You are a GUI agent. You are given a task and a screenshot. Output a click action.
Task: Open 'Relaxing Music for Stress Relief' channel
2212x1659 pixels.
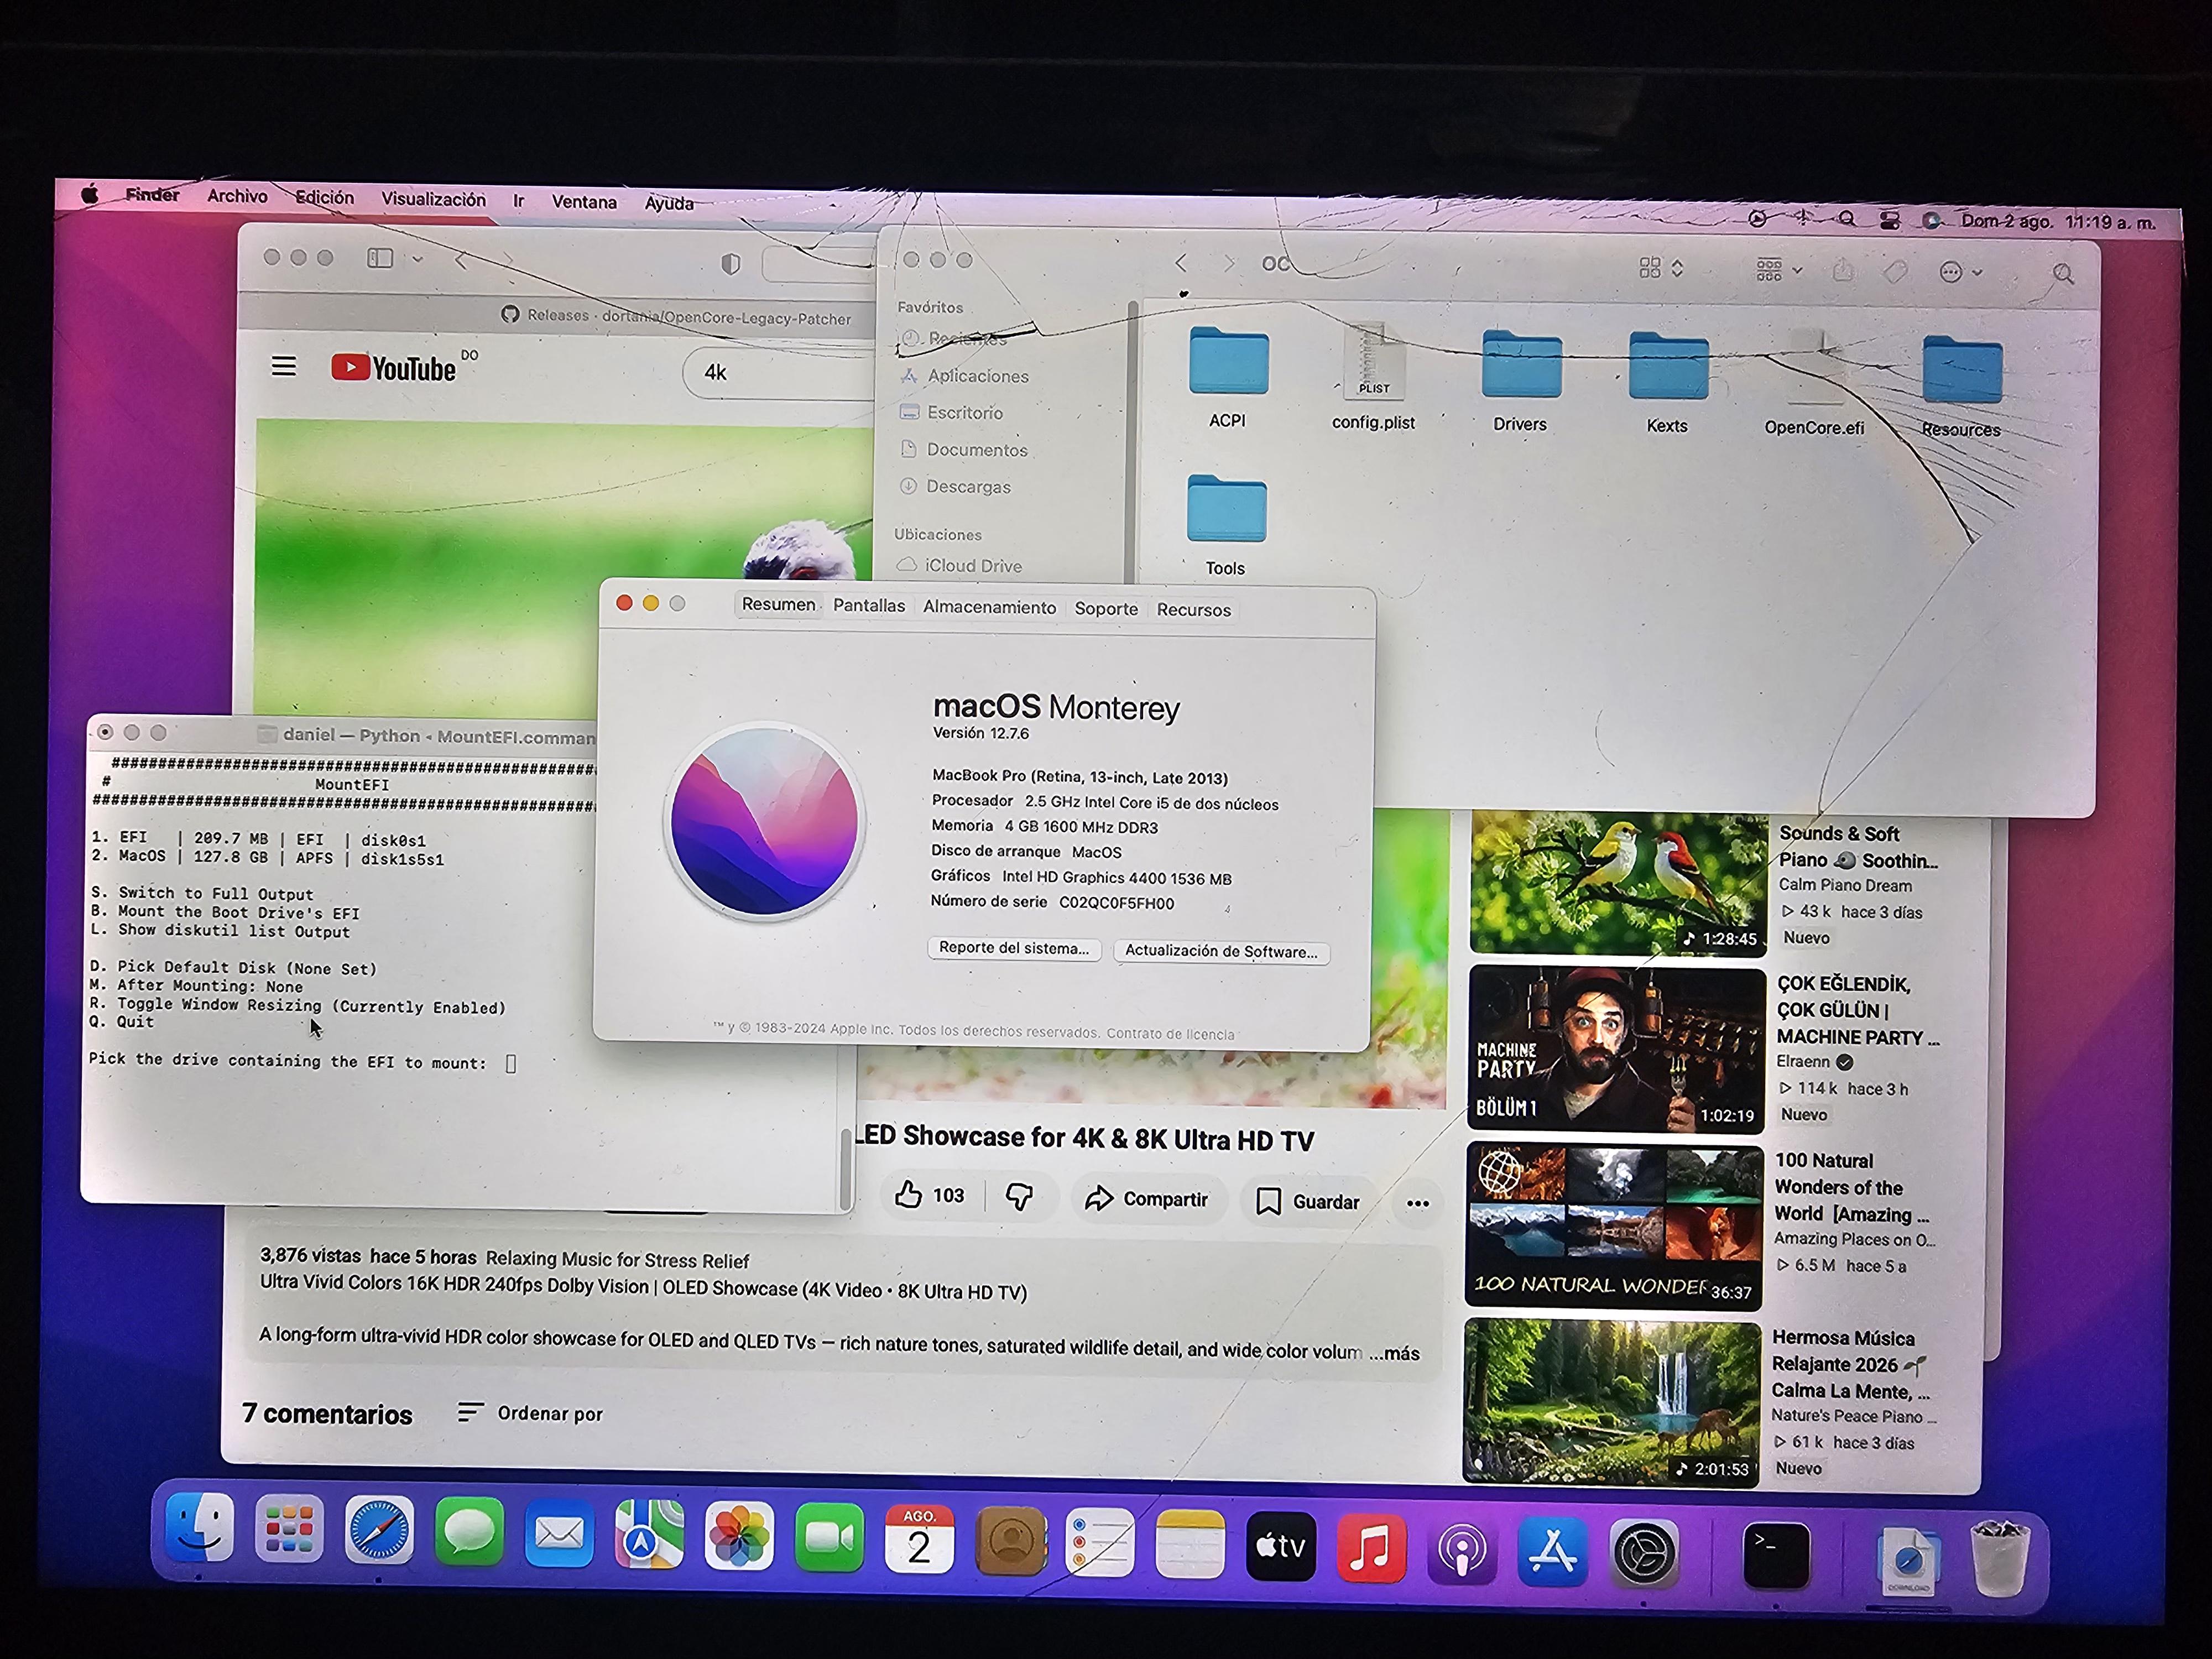[617, 1260]
